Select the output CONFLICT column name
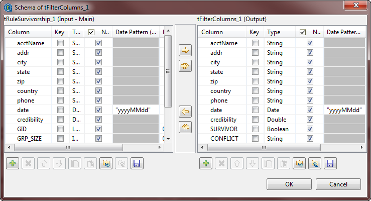 [224, 139]
